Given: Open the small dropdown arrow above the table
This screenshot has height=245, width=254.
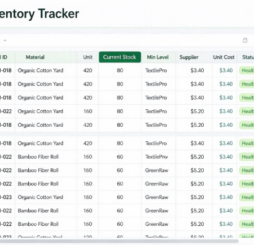Looking at the screenshot, I should [x=5, y=41].
